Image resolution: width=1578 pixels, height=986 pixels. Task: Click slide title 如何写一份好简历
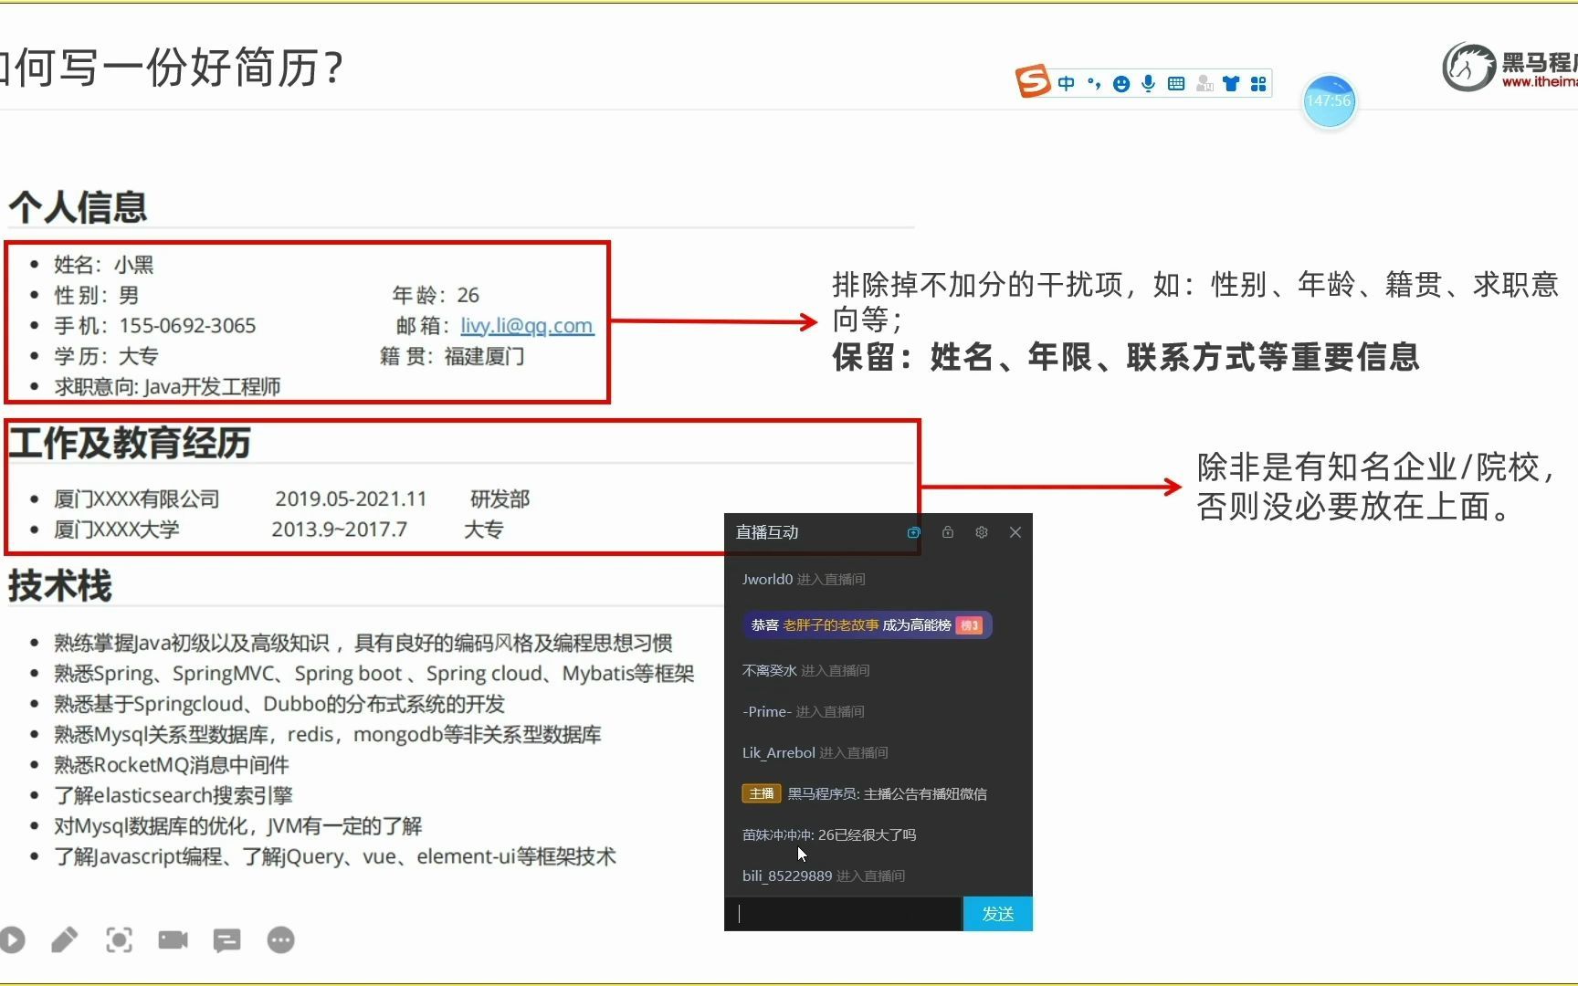[x=171, y=67]
